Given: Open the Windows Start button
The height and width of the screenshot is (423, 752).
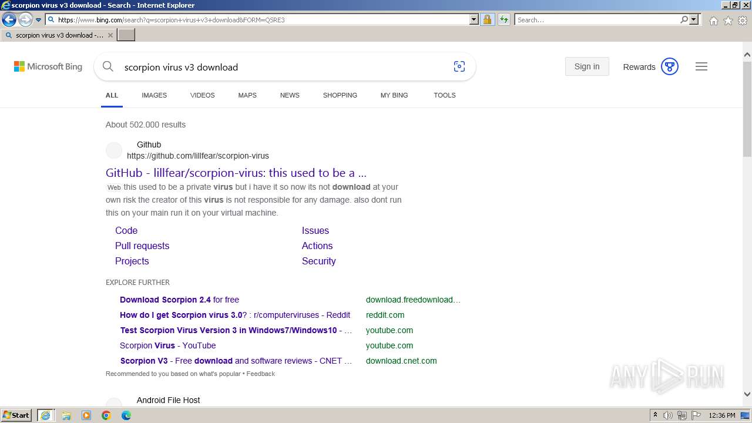Looking at the screenshot, I should pyautogui.click(x=16, y=415).
